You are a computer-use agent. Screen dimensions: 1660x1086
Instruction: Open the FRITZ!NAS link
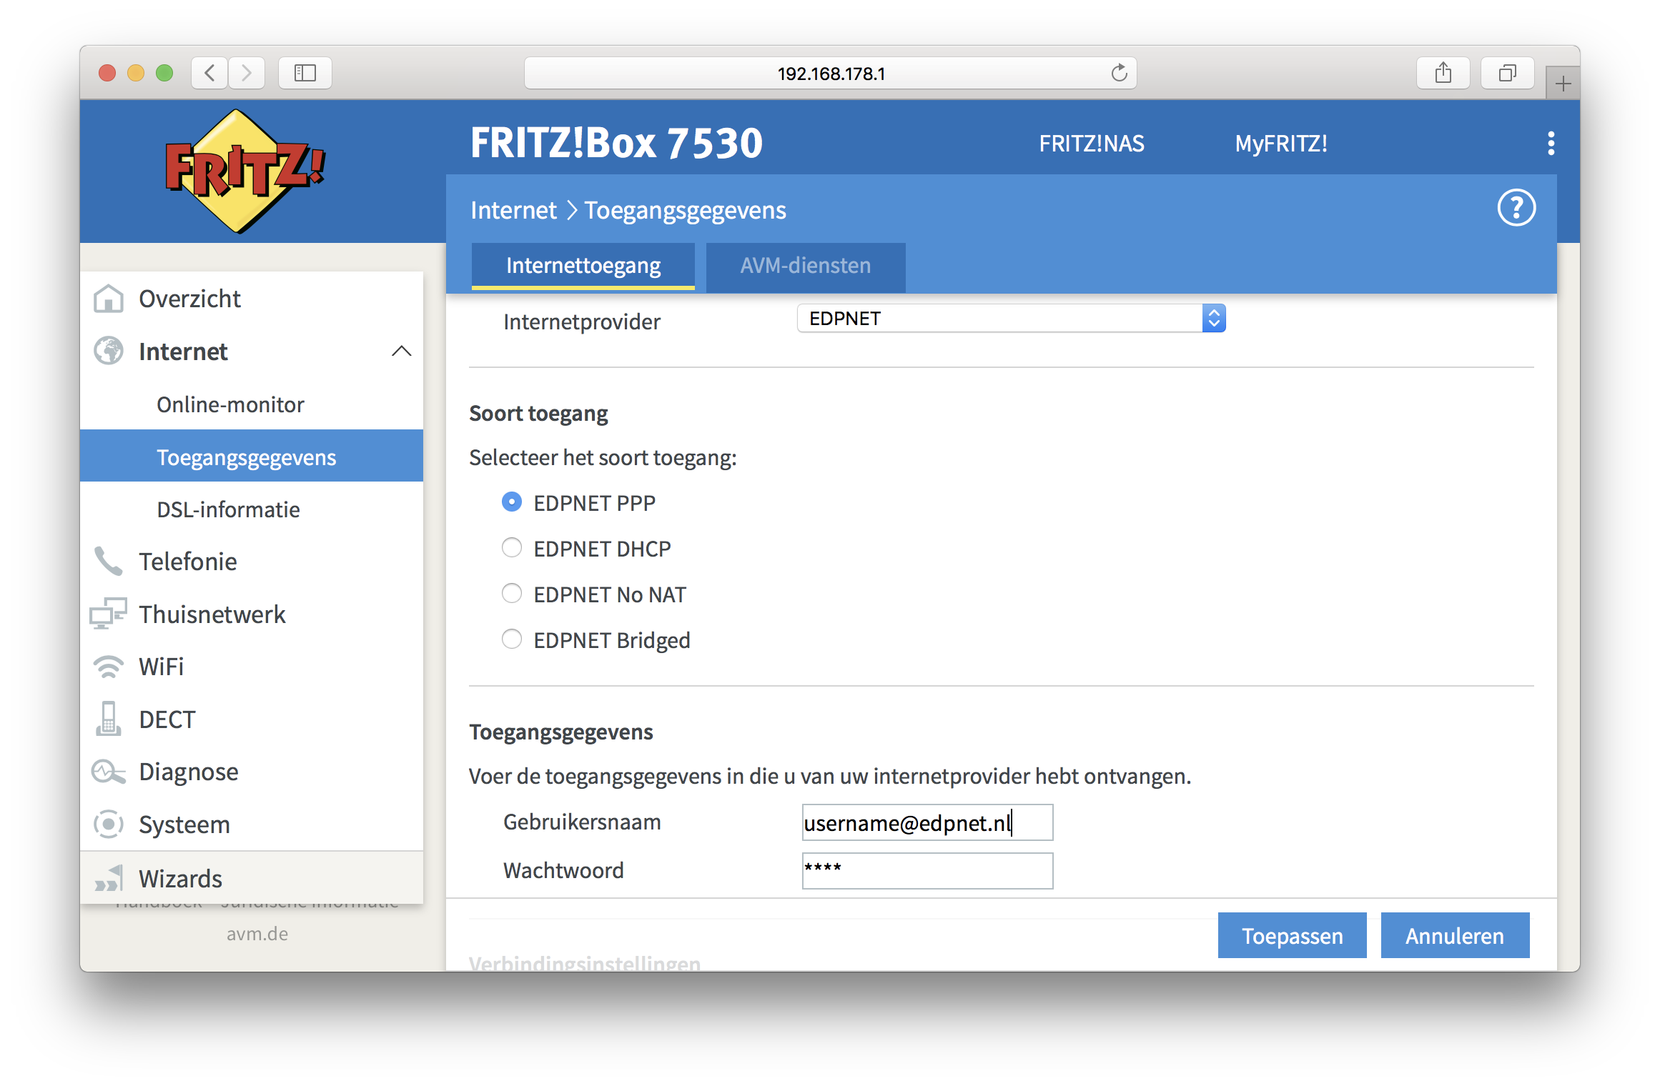point(1092,144)
